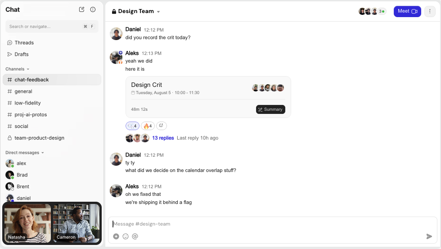Collapse the Channels section
441x249 pixels.
pyautogui.click(x=28, y=69)
